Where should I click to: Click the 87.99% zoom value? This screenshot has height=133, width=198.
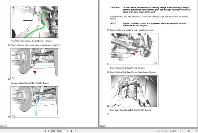(x=173, y=131)
